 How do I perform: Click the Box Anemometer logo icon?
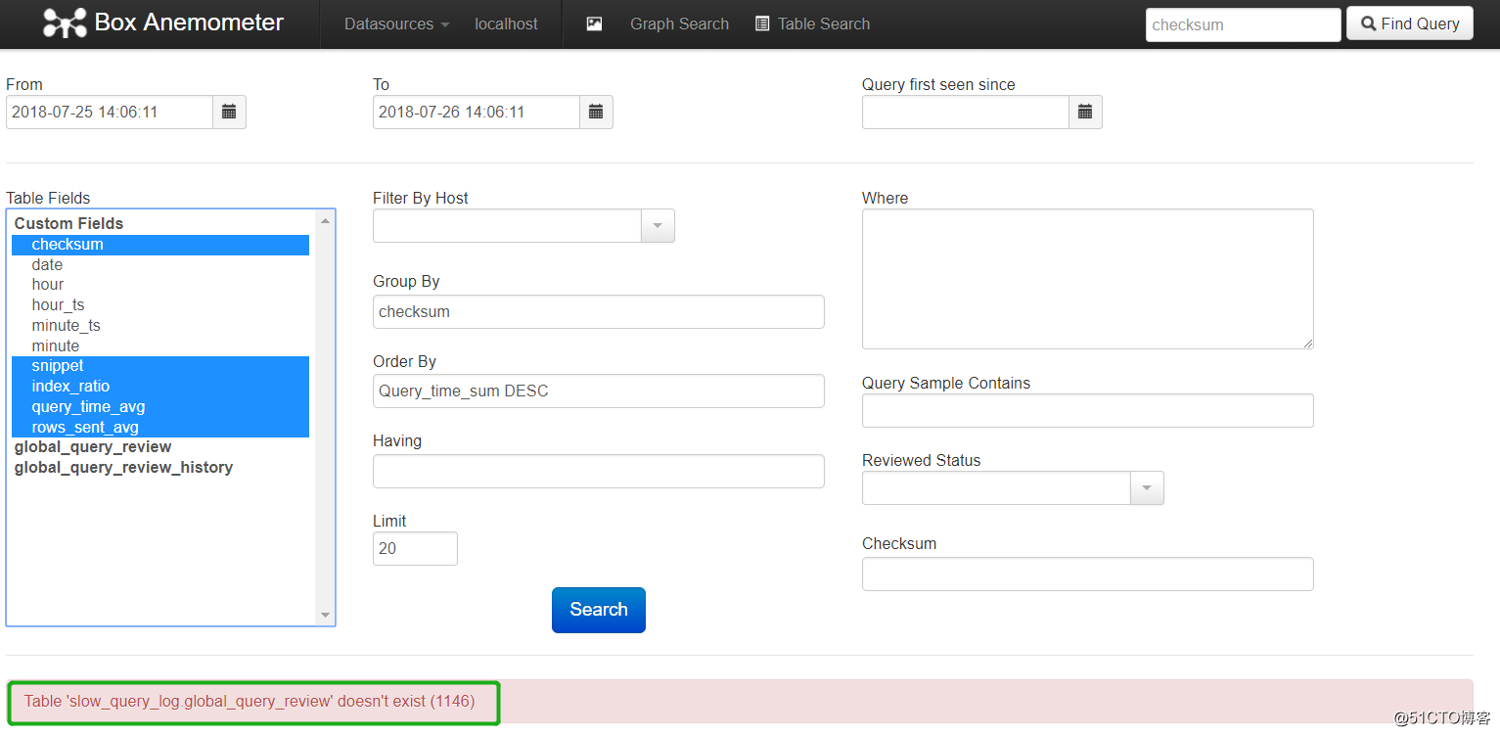(65, 23)
